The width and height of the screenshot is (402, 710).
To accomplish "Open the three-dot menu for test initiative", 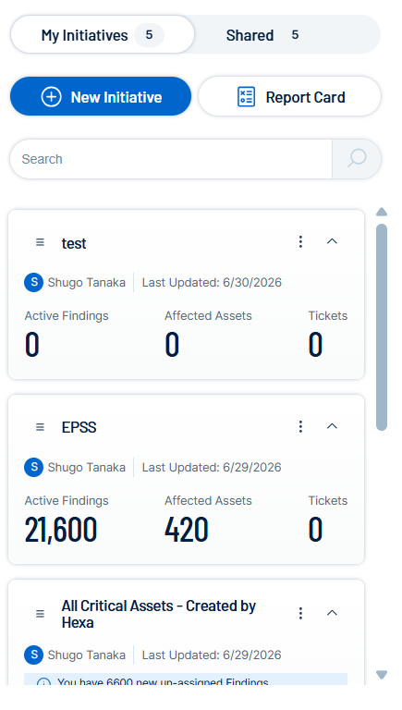I will coord(300,242).
